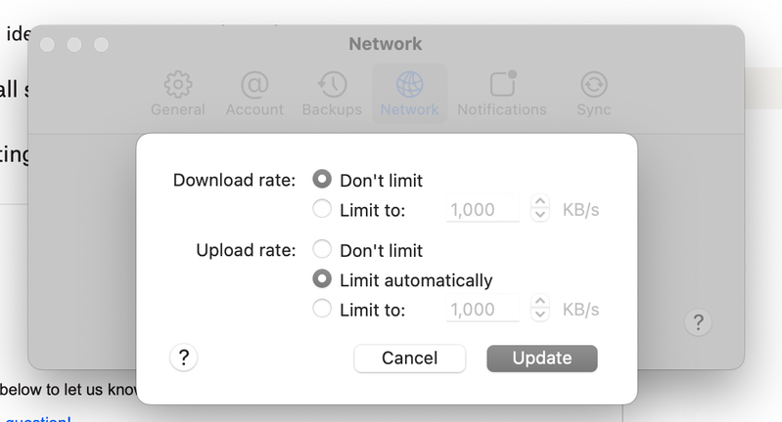
Task: Open the Sync arrows icon tab
Action: (x=593, y=85)
